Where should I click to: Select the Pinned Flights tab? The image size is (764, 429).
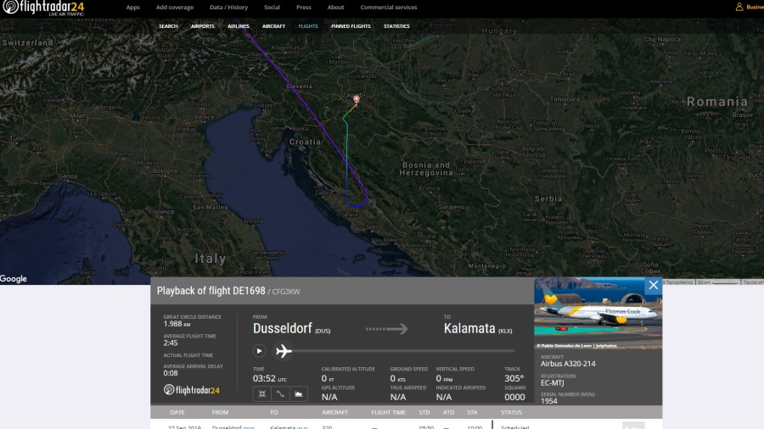point(351,26)
